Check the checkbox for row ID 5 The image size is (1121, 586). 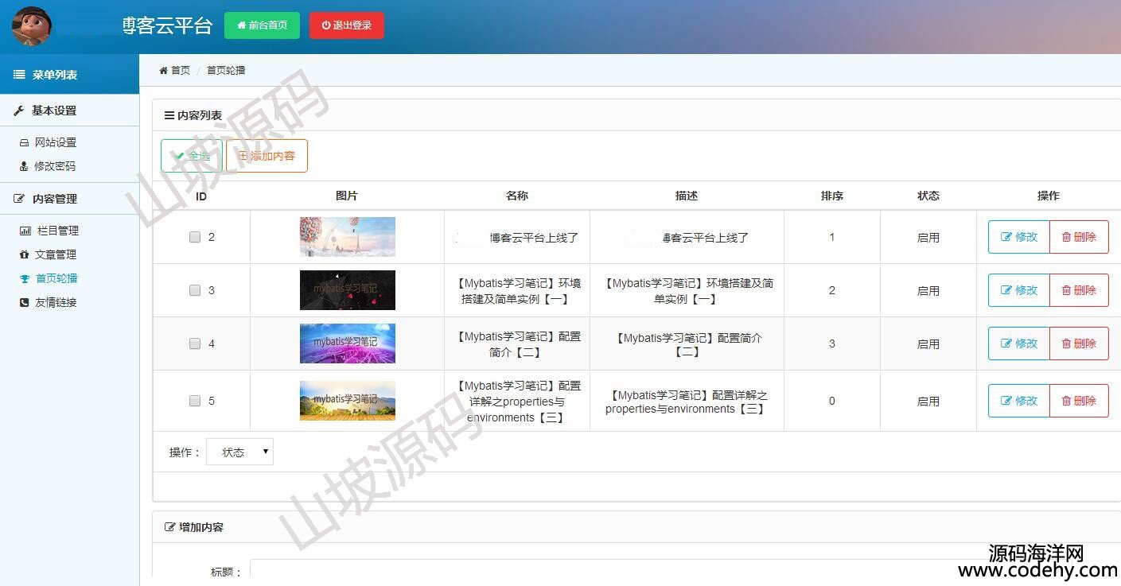[x=195, y=401]
